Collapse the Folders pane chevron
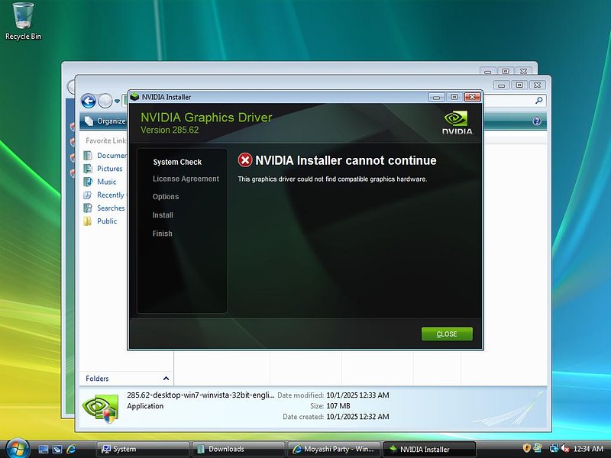Viewport: 611px width, 458px height. pos(166,379)
